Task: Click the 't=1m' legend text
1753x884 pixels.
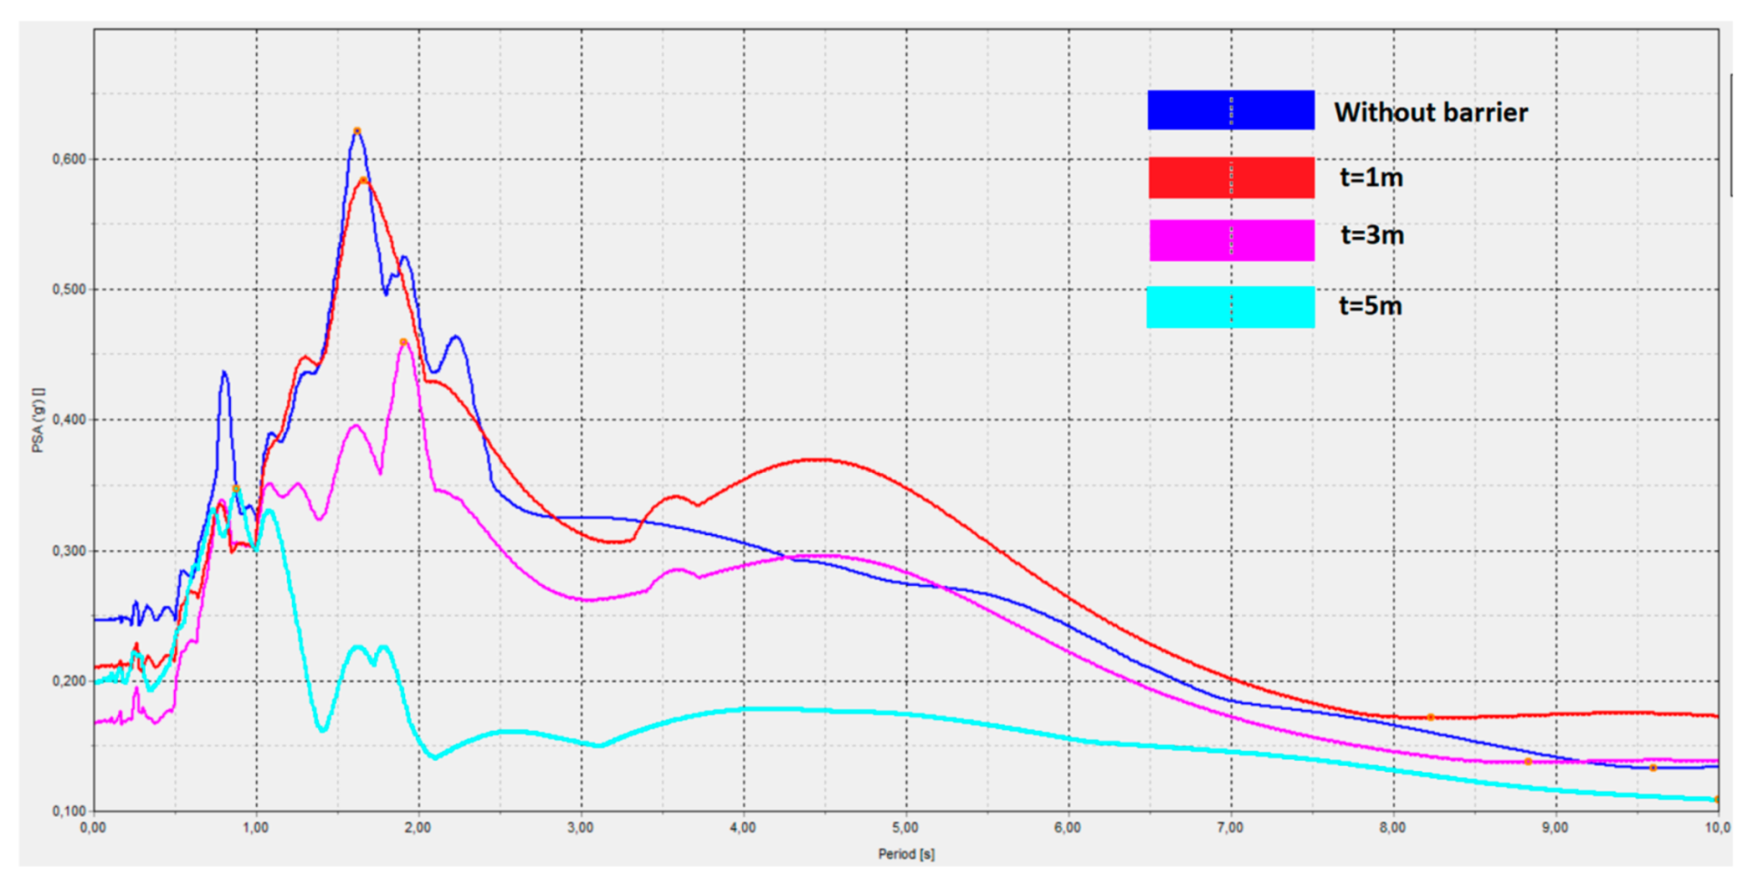Action: pos(1371,178)
